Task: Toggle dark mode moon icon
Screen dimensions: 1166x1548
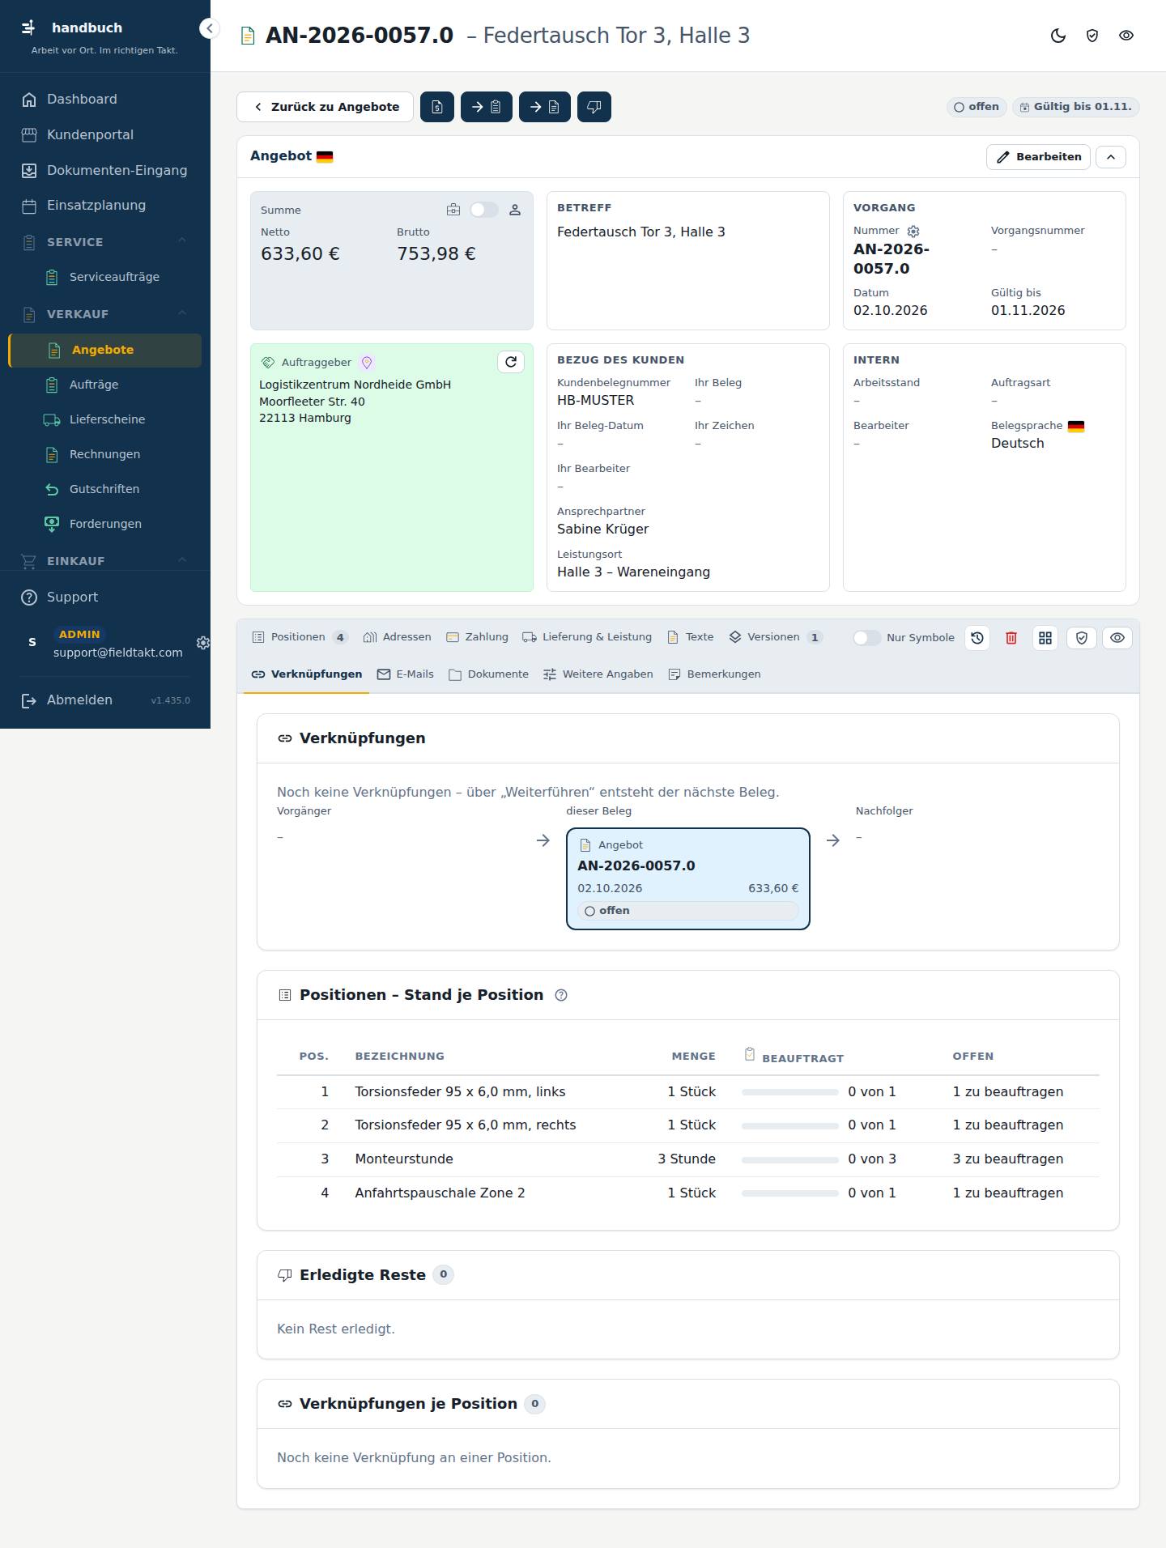Action: (x=1057, y=36)
